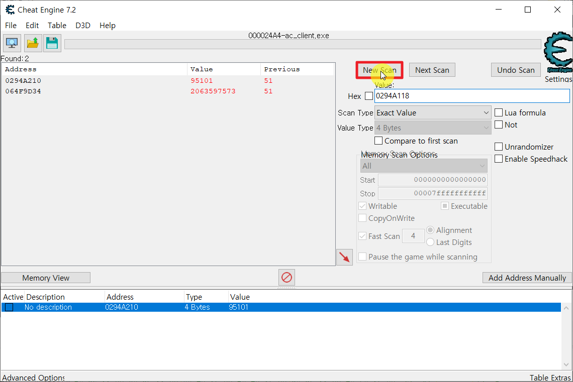
Task: Open the Table menu
Action: click(57, 26)
